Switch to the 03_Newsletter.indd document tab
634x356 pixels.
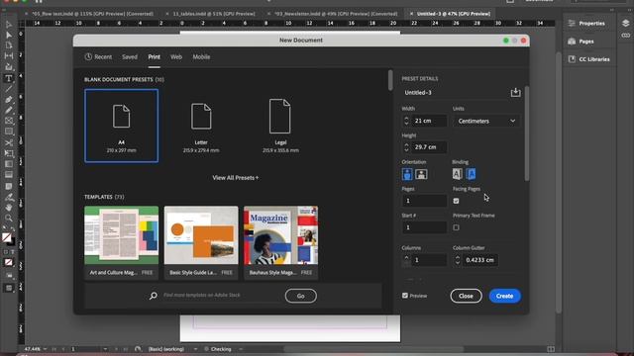pos(336,14)
